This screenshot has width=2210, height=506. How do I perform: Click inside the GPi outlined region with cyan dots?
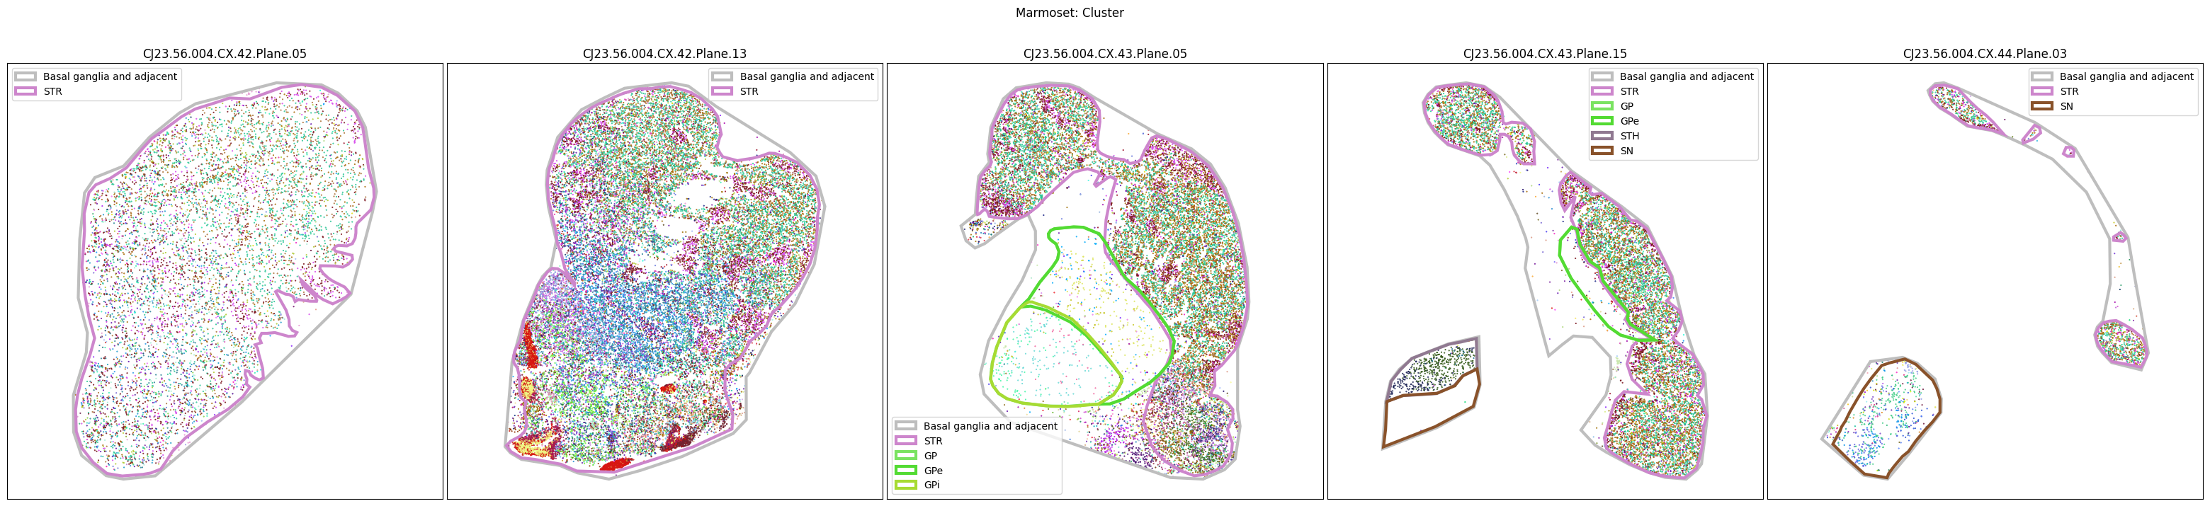click(1047, 360)
